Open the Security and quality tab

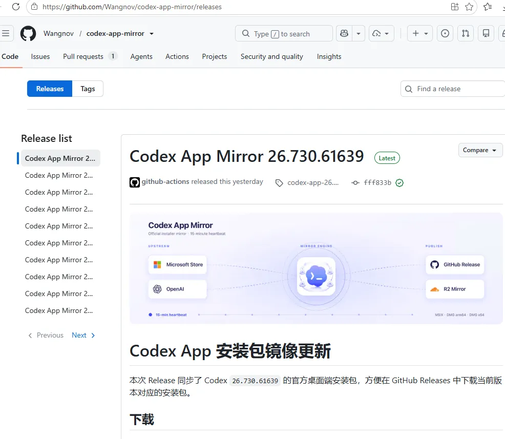click(x=271, y=56)
